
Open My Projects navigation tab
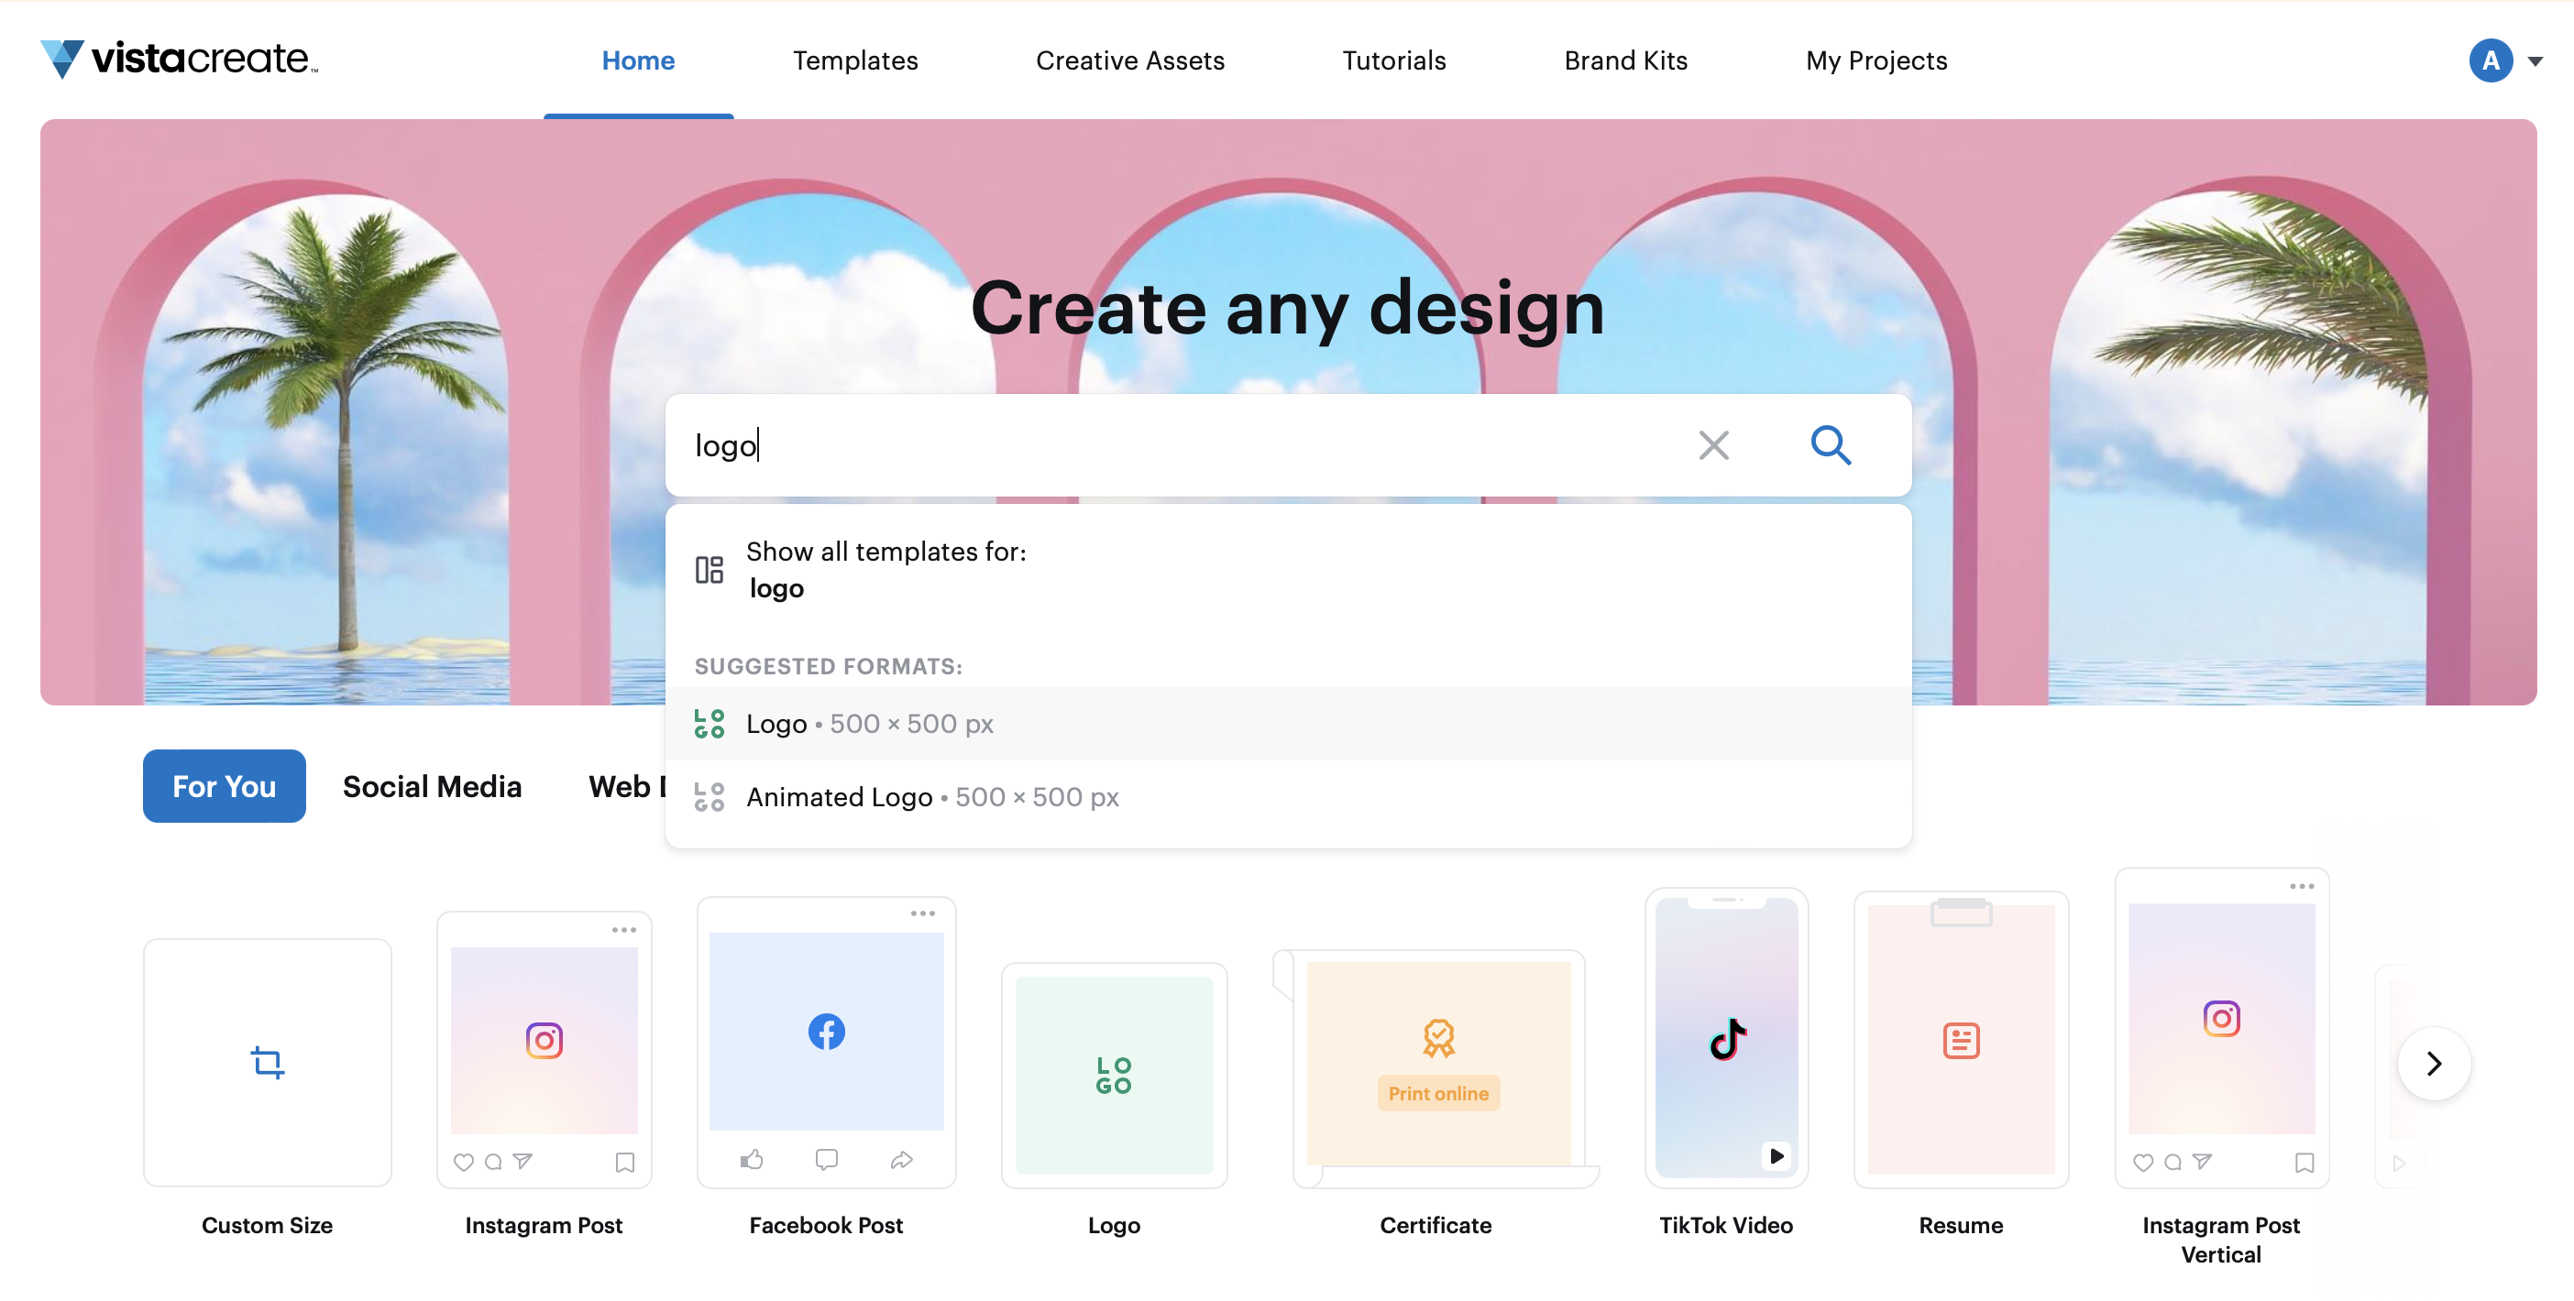[x=1875, y=58]
